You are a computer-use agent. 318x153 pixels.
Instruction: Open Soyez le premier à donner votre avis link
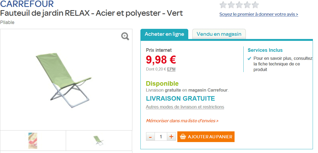click(x=259, y=14)
